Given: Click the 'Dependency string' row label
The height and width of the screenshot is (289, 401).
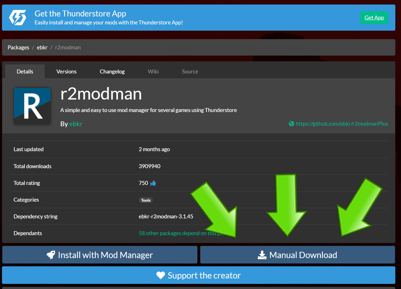Looking at the screenshot, I should point(36,216).
